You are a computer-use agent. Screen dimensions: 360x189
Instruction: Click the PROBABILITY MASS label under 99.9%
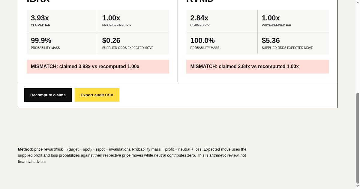[x=45, y=48]
